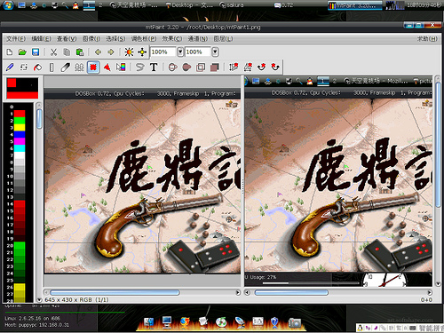
Task: Rotate selection anticlockwise icon
Action: point(275,67)
